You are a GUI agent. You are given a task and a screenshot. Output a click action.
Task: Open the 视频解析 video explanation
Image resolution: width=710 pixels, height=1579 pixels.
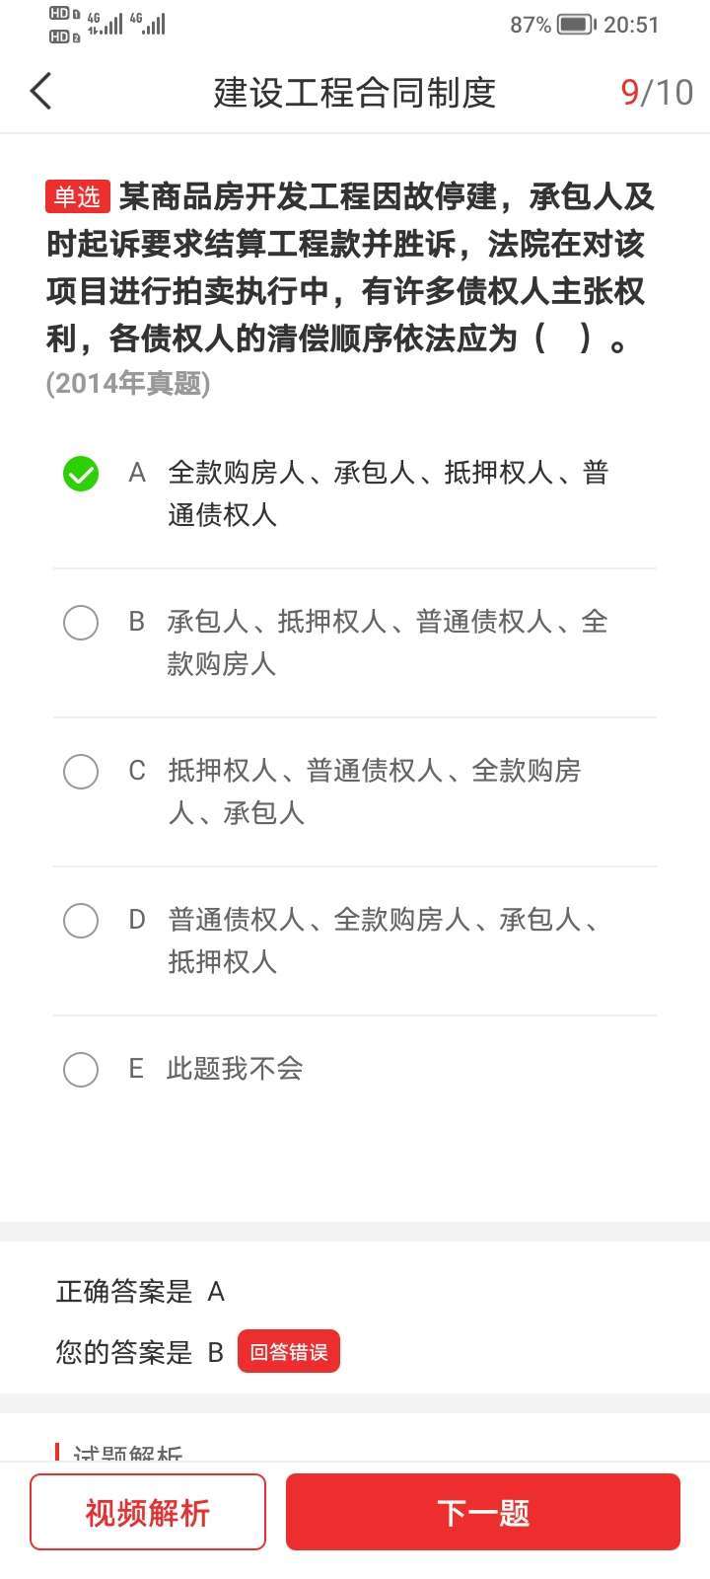(148, 1512)
